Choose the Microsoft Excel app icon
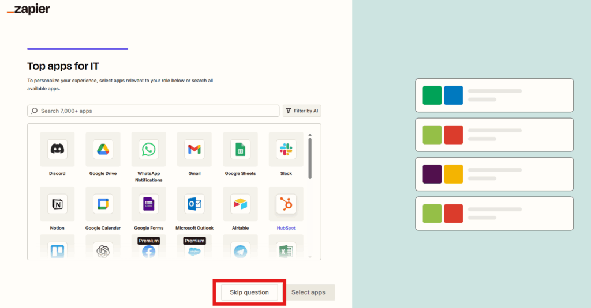591x308 pixels. pos(286,250)
